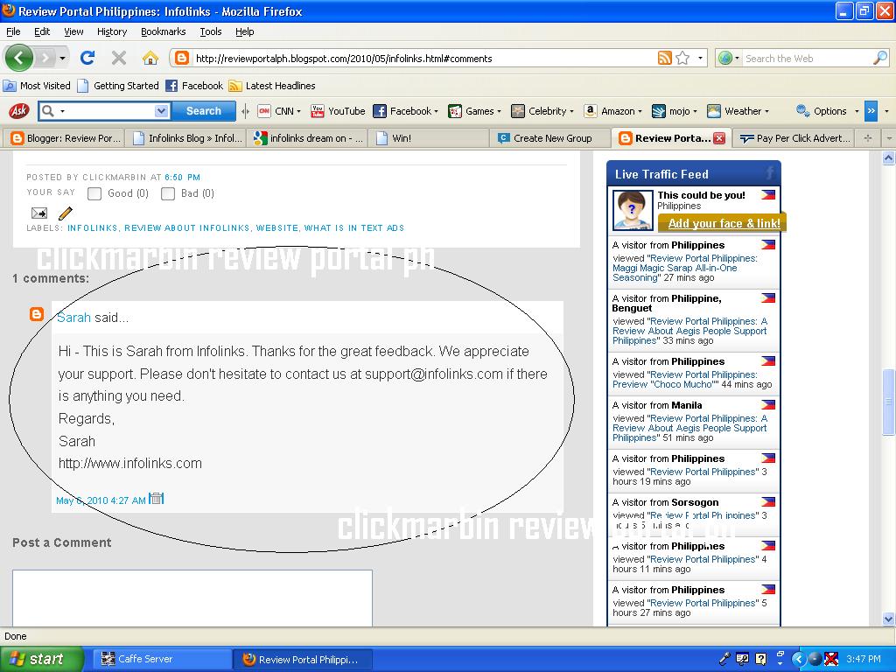This screenshot has width=896, height=672.
Task: Click the page vertical scrollbar thumb
Action: click(x=889, y=402)
